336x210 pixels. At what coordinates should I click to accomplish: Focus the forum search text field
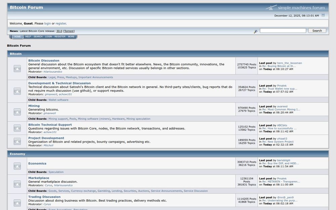[x=283, y=31]
